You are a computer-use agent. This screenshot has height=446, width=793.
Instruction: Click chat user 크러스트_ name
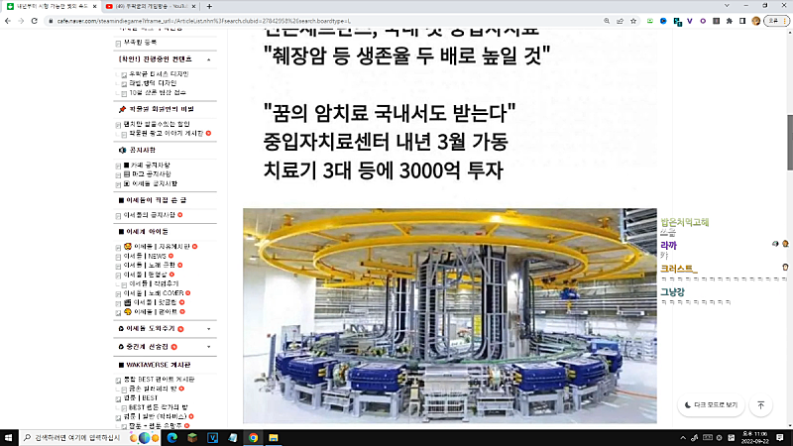pos(679,269)
